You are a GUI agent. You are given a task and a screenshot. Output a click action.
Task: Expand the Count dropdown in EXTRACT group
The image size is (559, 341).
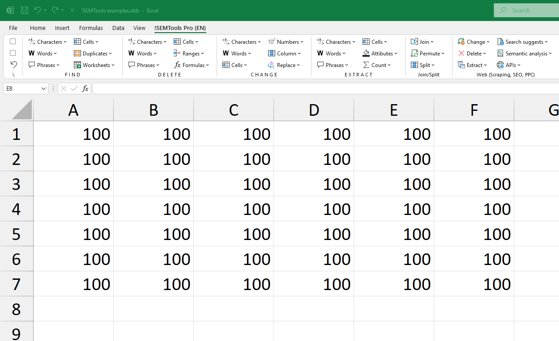(x=377, y=65)
